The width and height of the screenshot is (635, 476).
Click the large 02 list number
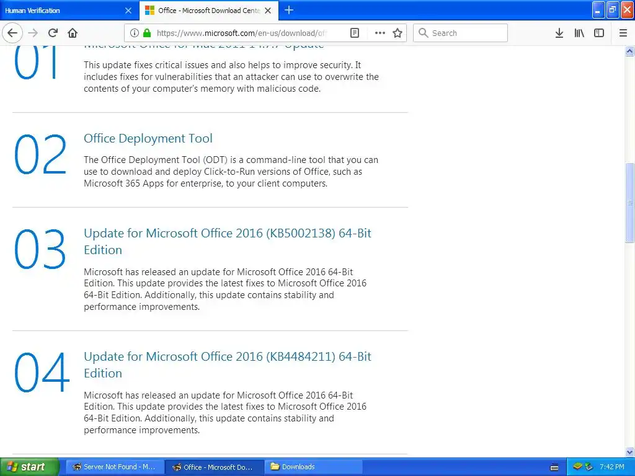40,154
